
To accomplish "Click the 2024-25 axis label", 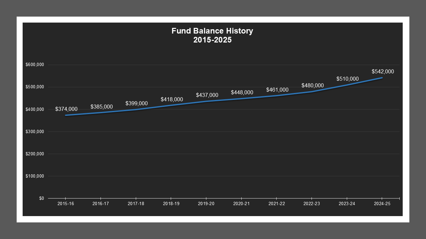I will [382, 204].
